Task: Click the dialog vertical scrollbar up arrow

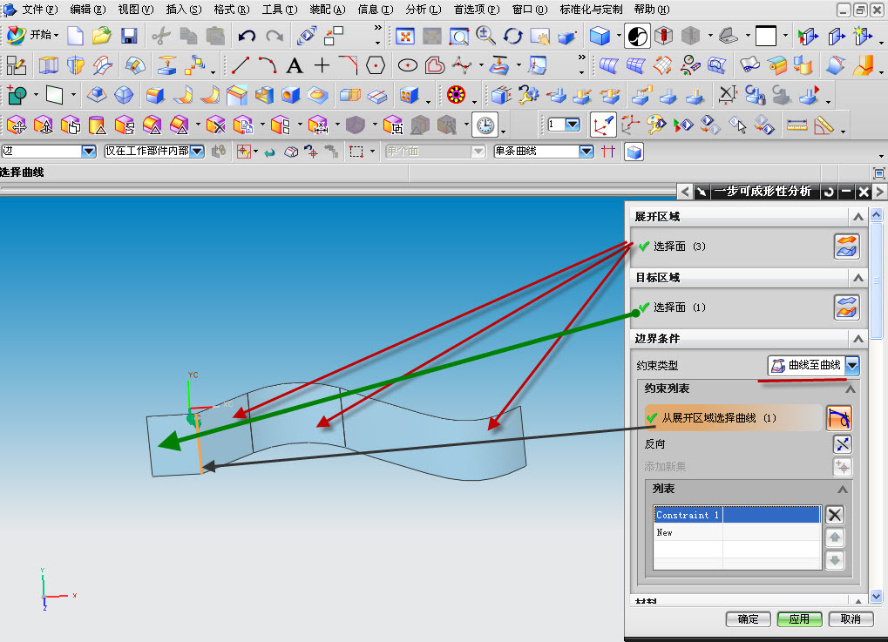Action: (876, 215)
